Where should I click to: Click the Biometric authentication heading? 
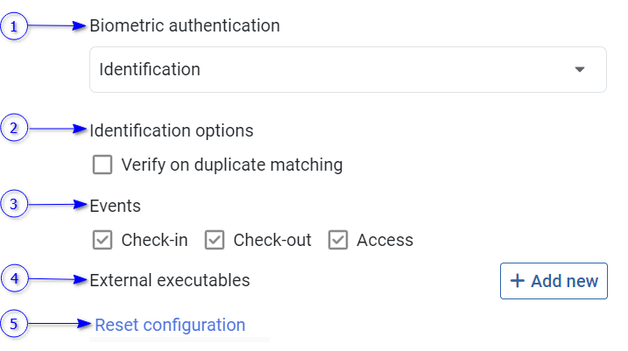point(185,25)
